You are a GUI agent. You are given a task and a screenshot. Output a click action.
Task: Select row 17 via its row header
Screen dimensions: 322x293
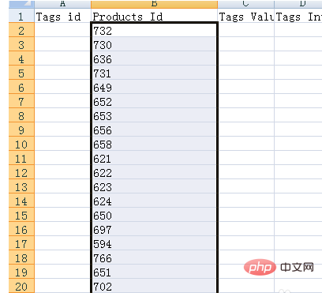(21, 244)
